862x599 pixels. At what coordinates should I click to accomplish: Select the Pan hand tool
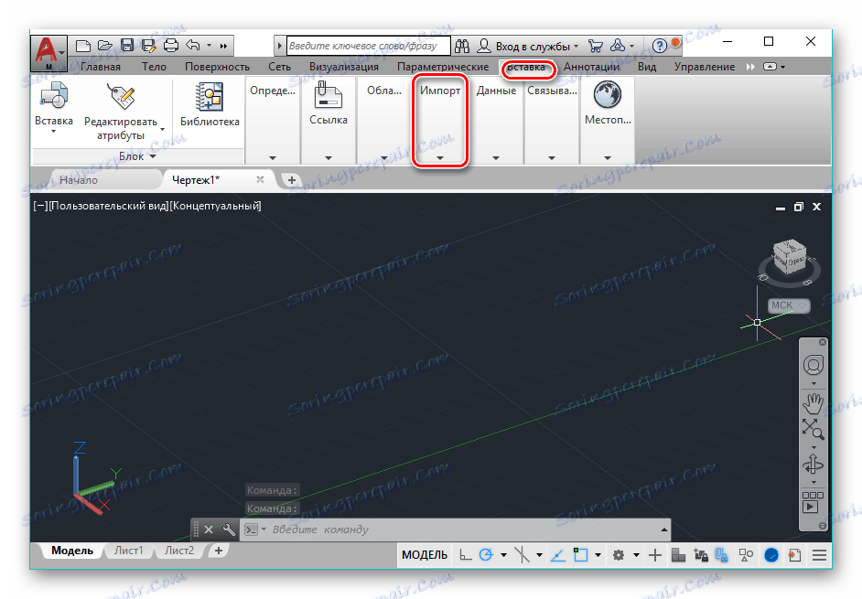(814, 403)
